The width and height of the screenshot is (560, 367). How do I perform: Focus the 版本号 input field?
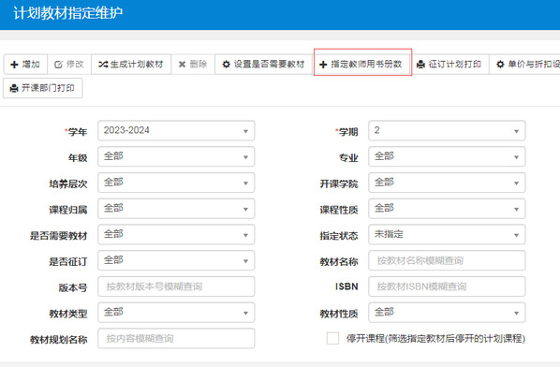[x=176, y=286]
